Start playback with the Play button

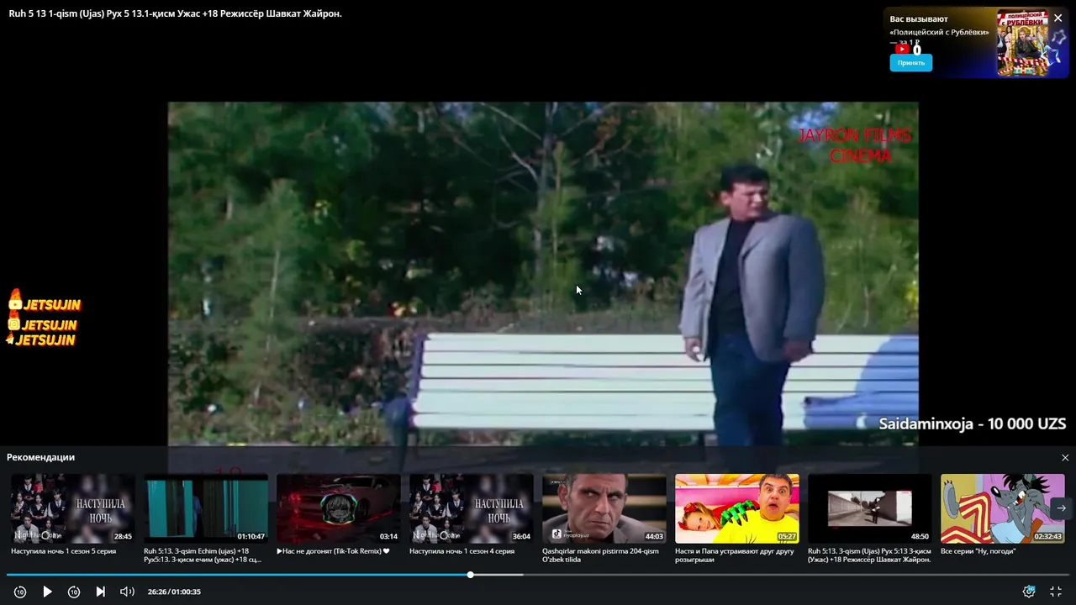[47, 592]
